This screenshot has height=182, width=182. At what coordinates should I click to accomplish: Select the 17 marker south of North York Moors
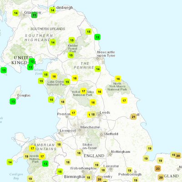pos(124,101)
